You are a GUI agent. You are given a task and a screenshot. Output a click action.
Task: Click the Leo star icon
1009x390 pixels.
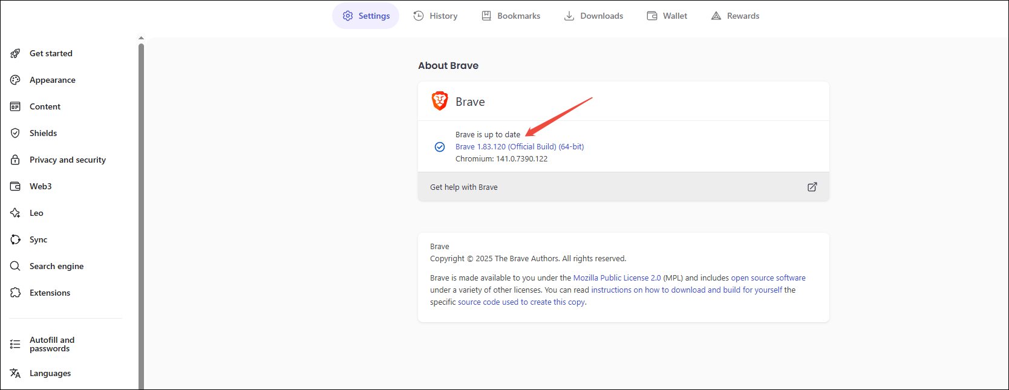pos(15,213)
